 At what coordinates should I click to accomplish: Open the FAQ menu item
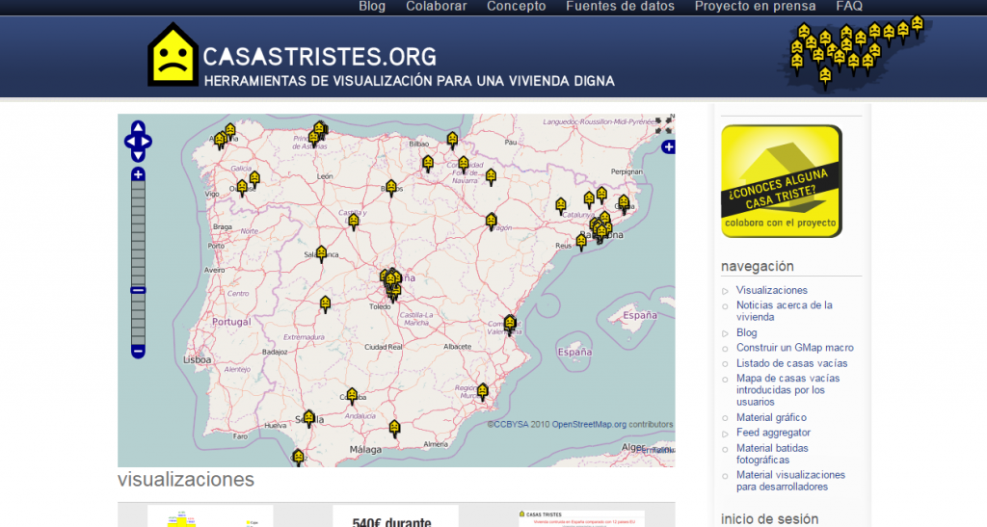click(849, 7)
